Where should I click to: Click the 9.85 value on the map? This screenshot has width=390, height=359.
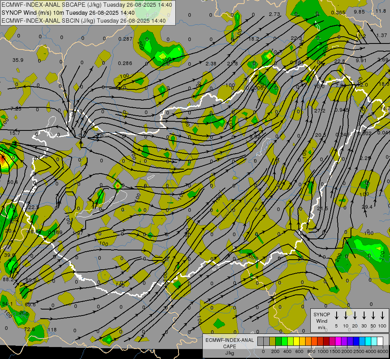click(x=359, y=12)
